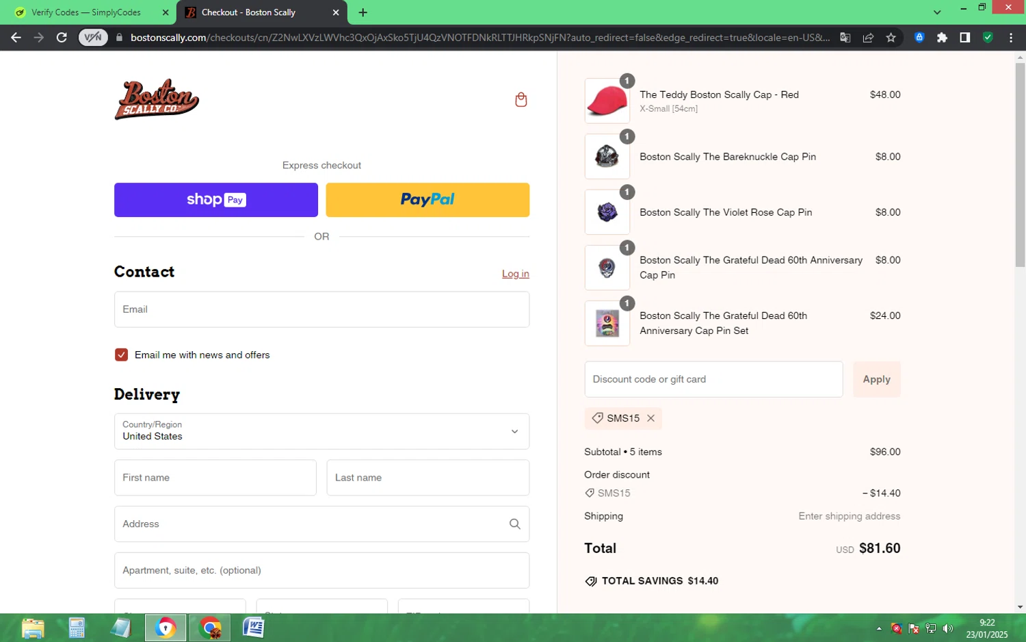This screenshot has width=1026, height=642.
Task: Switch to the Verify Codes SimplyCodes tab
Action: point(88,12)
